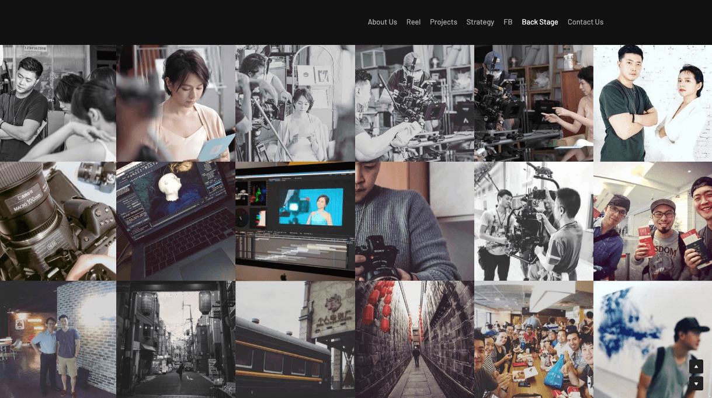This screenshot has height=398, width=712.
Task: Open the two men by brick wall photo
Action: point(58,339)
